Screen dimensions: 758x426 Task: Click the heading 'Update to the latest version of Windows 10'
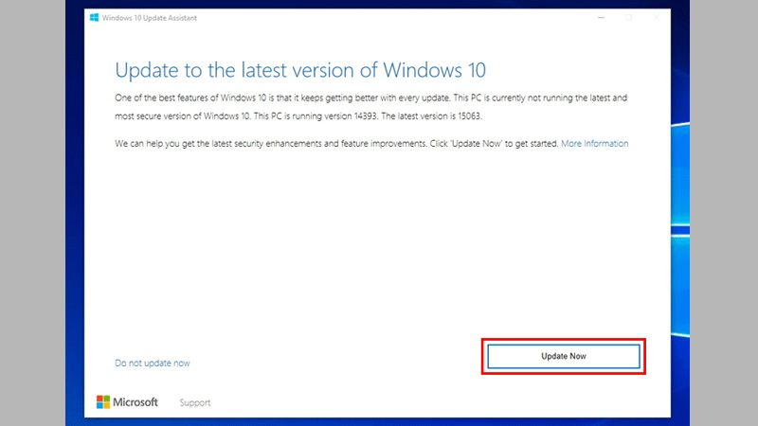(300, 70)
